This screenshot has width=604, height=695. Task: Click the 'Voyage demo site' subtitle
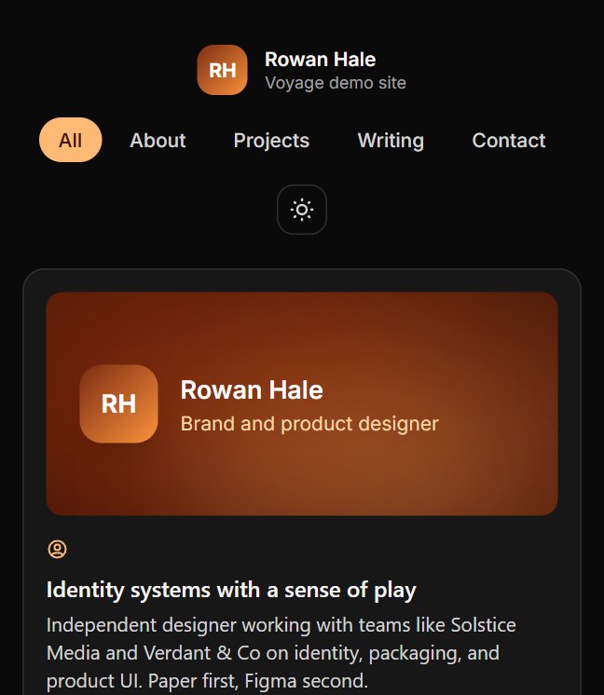tap(336, 83)
